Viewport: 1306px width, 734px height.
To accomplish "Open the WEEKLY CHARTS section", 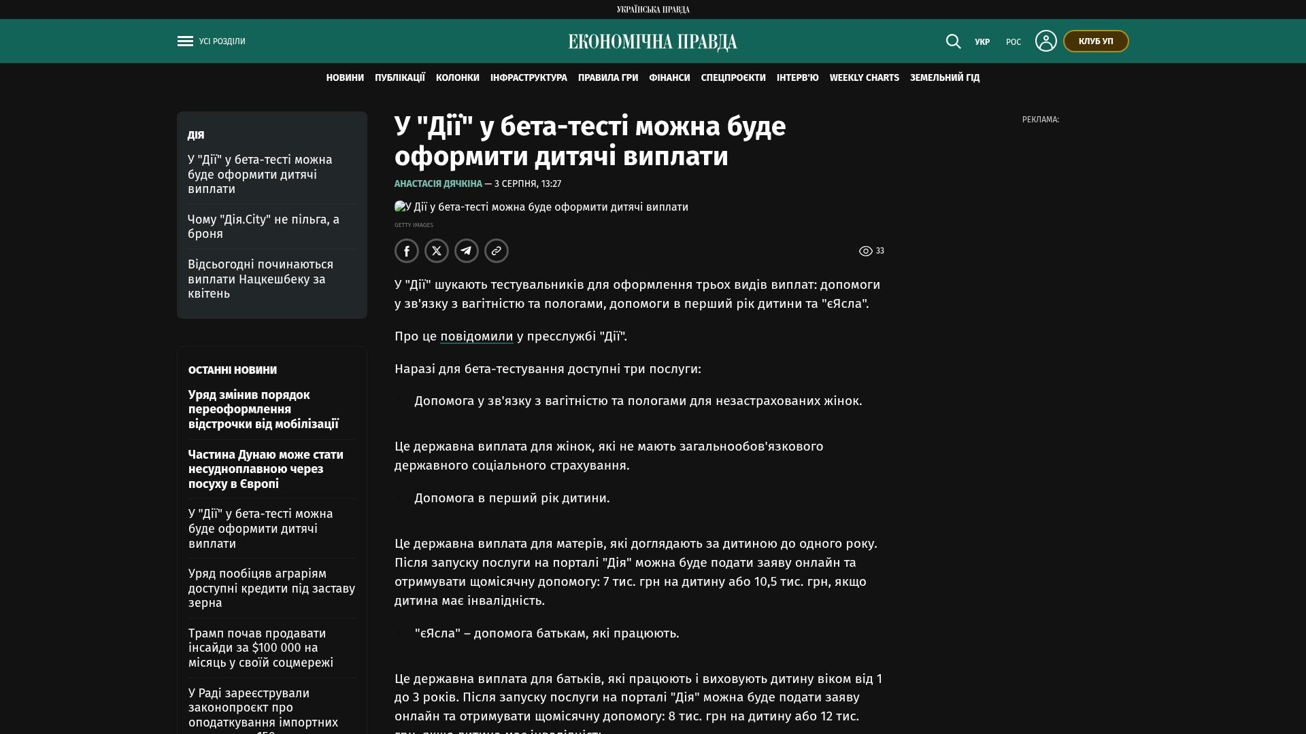I will click(864, 78).
